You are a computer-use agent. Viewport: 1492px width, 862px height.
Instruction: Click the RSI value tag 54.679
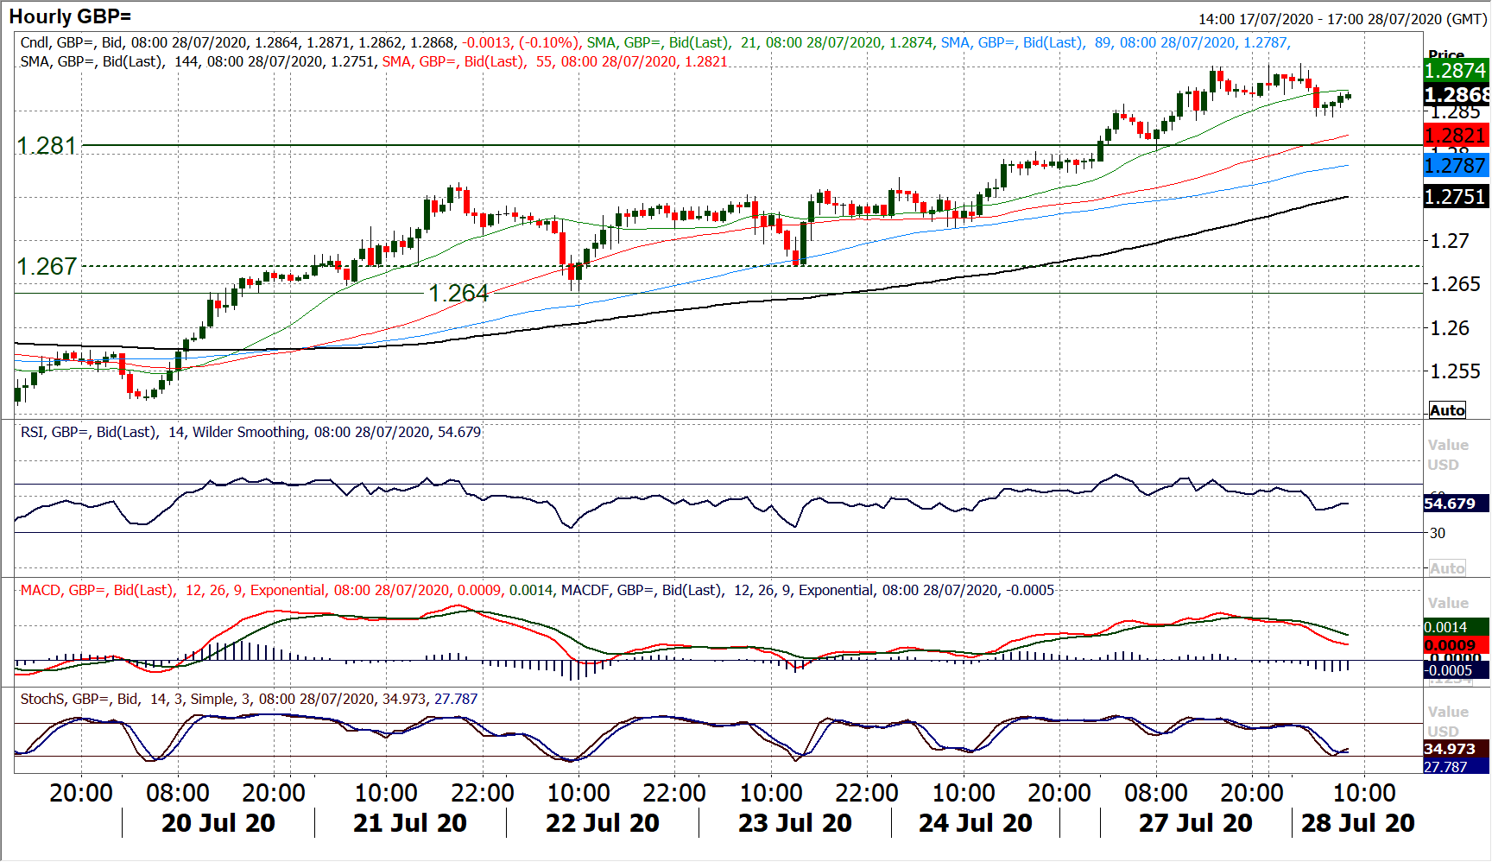click(x=1454, y=504)
